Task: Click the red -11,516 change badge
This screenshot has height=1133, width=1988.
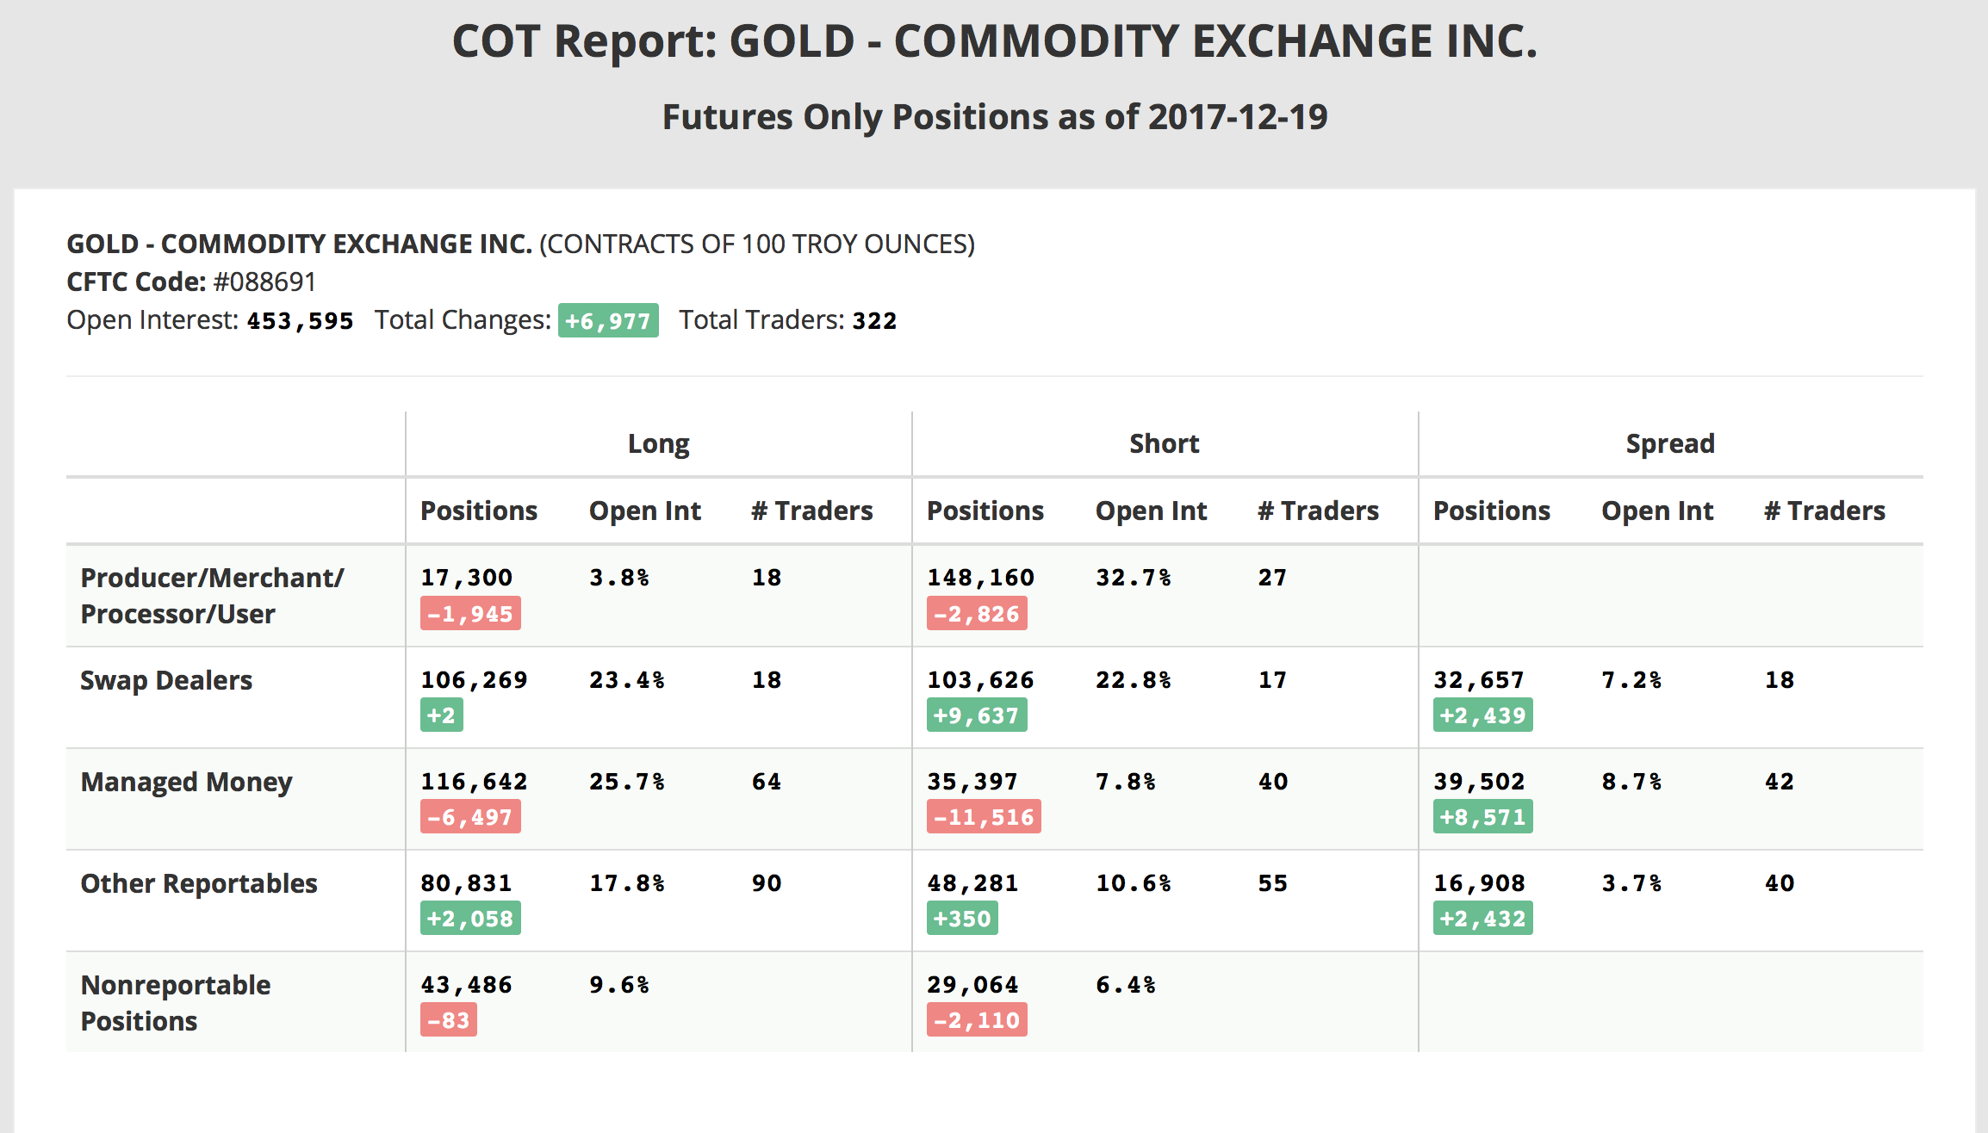Action: click(983, 818)
